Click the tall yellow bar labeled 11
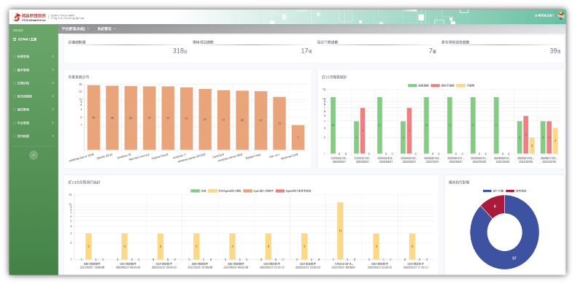 pos(340,231)
